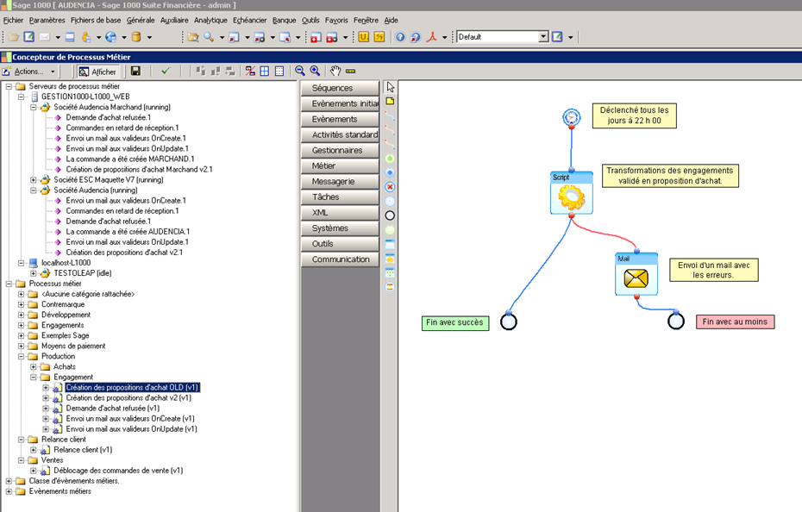The width and height of the screenshot is (802, 512).
Task: Select the 'Déclenché tous les jours' note
Action: click(x=634, y=116)
